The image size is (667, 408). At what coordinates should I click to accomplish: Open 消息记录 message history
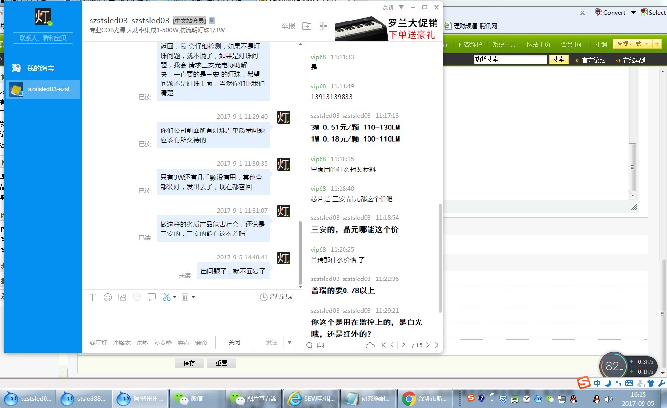[276, 297]
